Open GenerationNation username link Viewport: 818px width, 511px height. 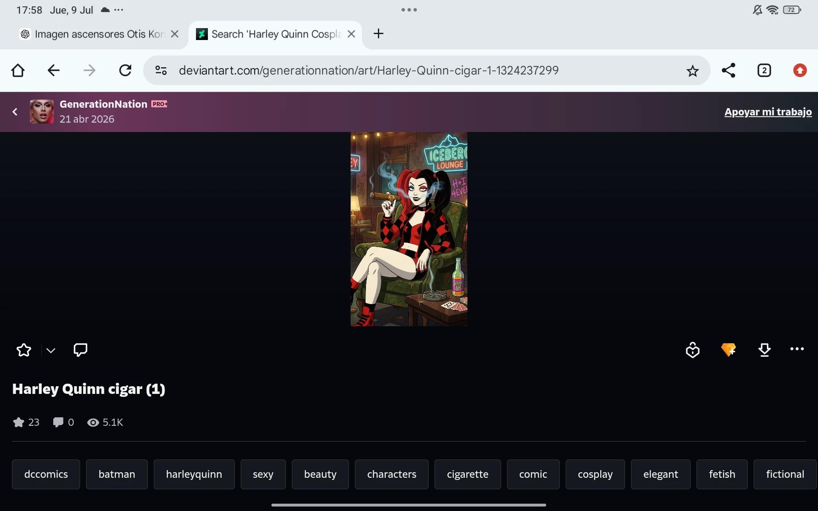(104, 104)
